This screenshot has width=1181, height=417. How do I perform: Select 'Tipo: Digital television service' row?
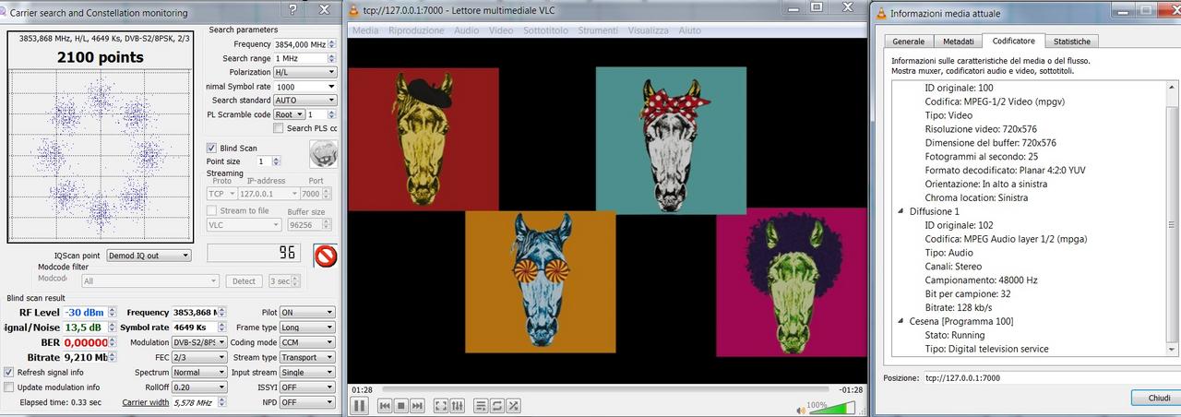pyautogui.click(x=986, y=349)
